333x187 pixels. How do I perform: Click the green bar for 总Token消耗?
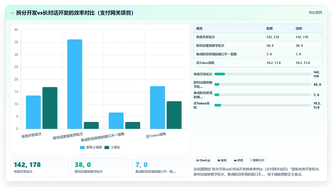174,115
